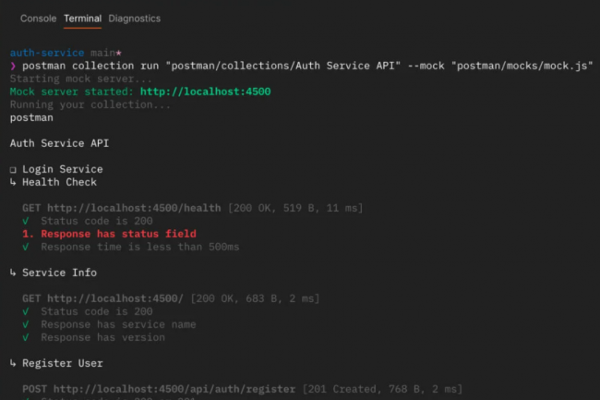This screenshot has height=400, width=600.
Task: Click the arrow beside Register User
Action: pyautogui.click(x=13, y=364)
